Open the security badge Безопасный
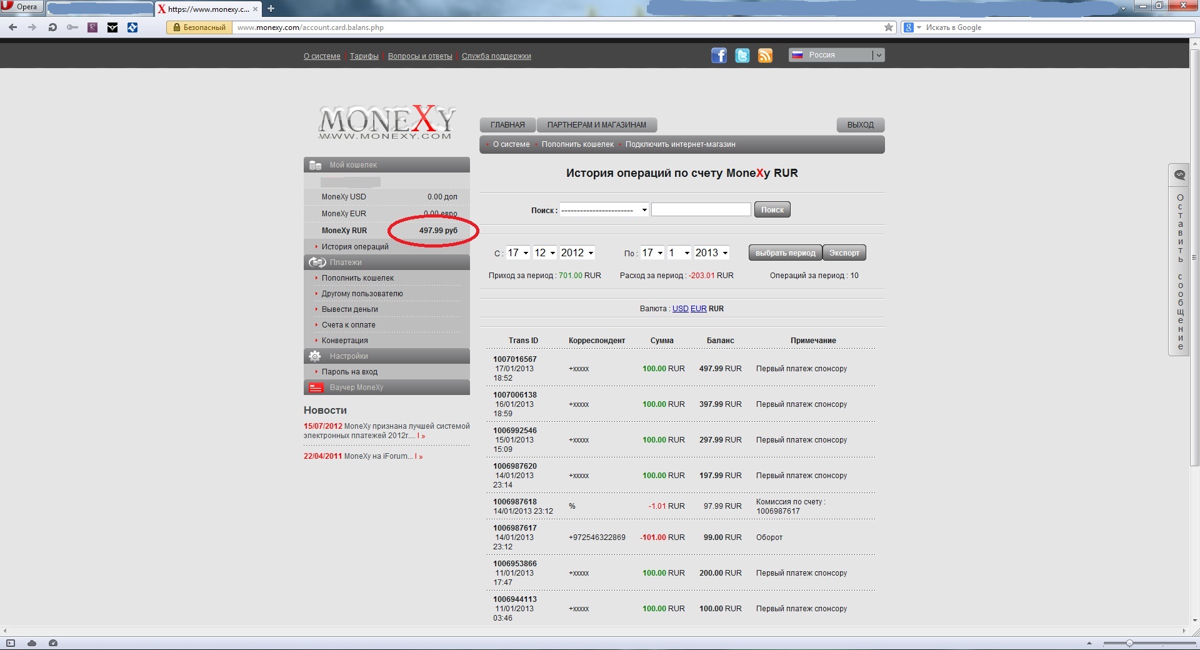 [199, 27]
